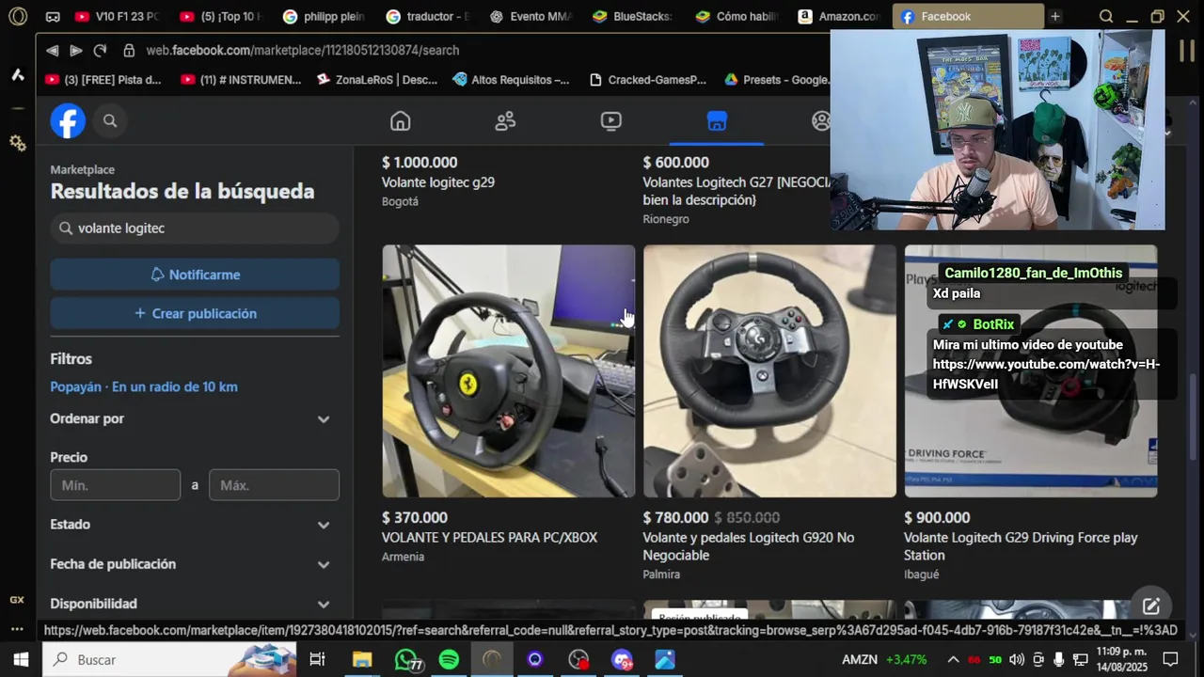Show hidden system tray icons chevron
The width and height of the screenshot is (1204, 677).
coord(953,659)
